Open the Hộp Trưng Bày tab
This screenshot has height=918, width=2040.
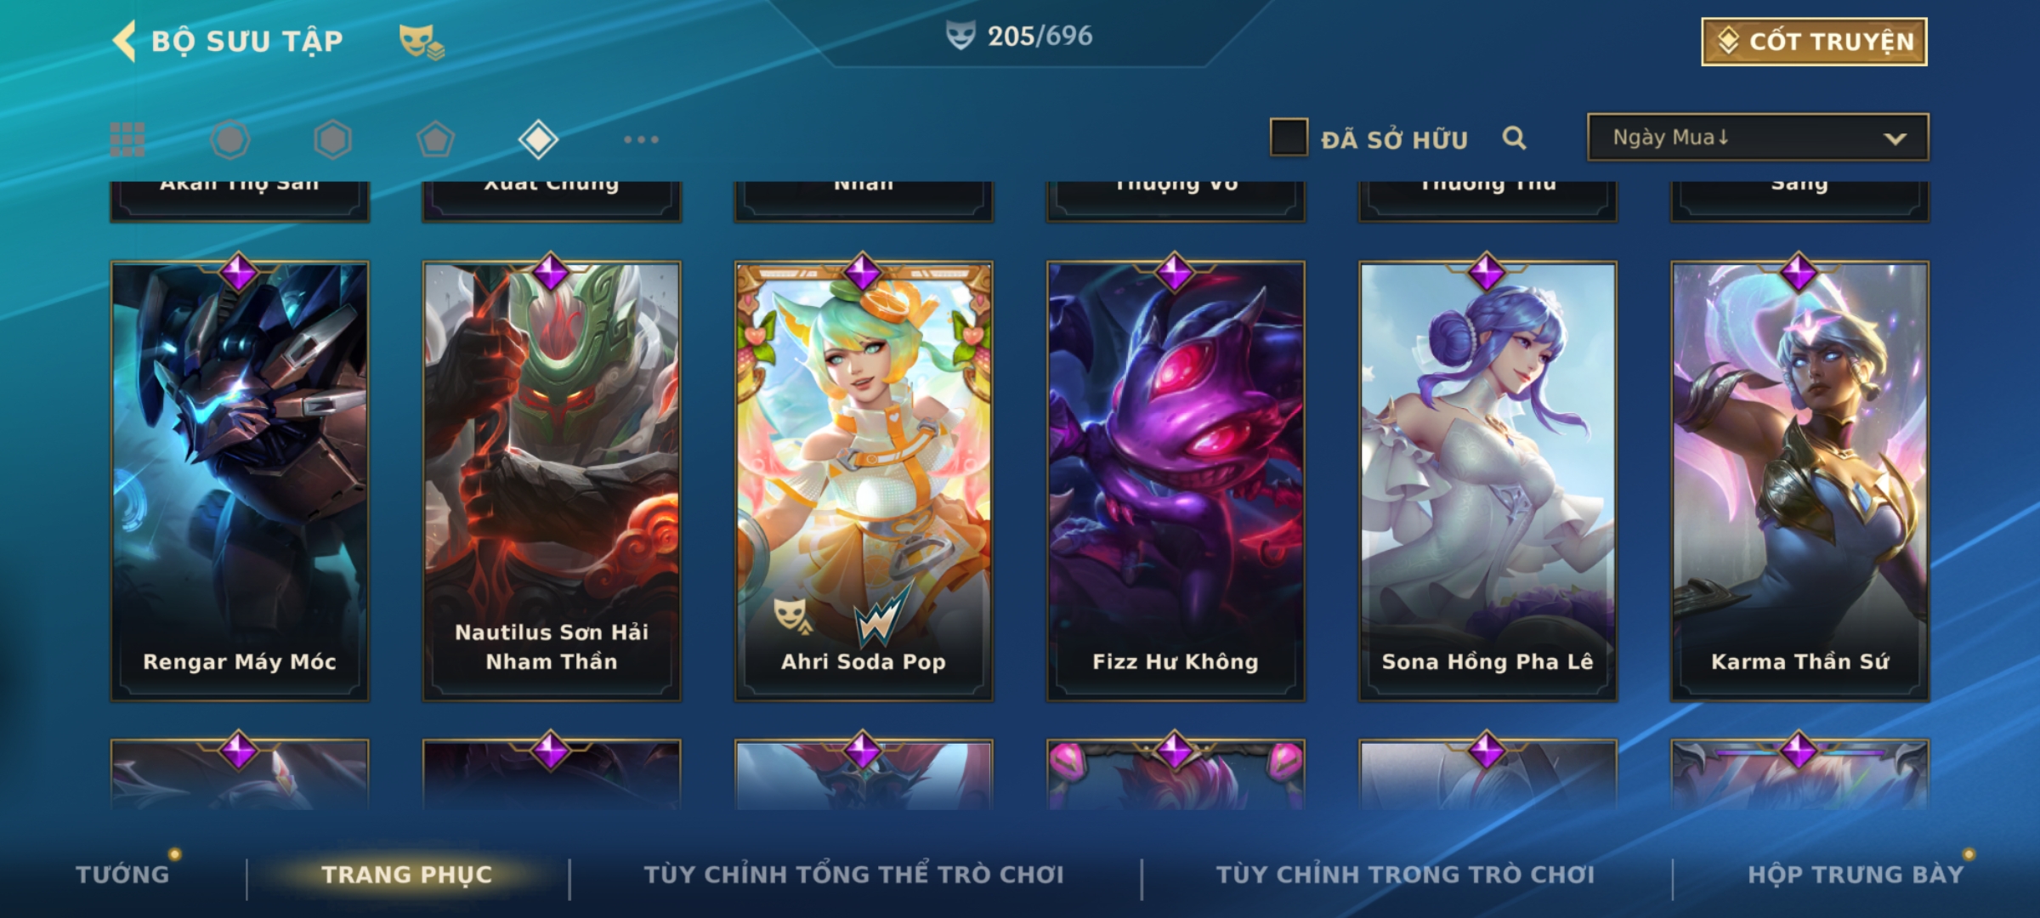1856,875
